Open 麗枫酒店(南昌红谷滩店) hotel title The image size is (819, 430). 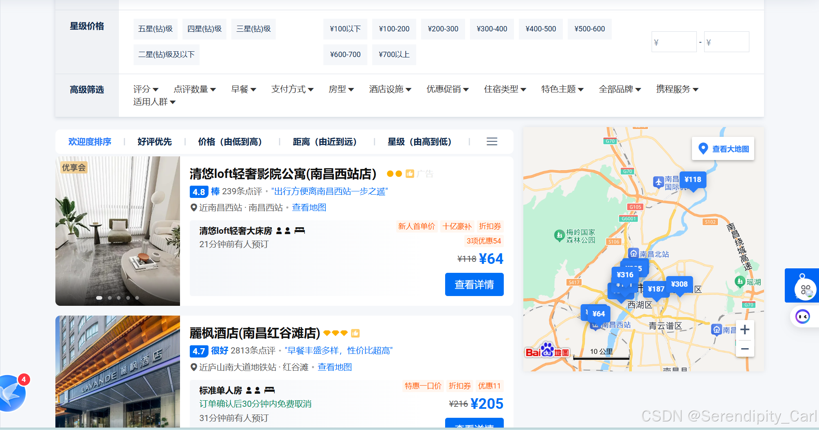click(x=255, y=333)
